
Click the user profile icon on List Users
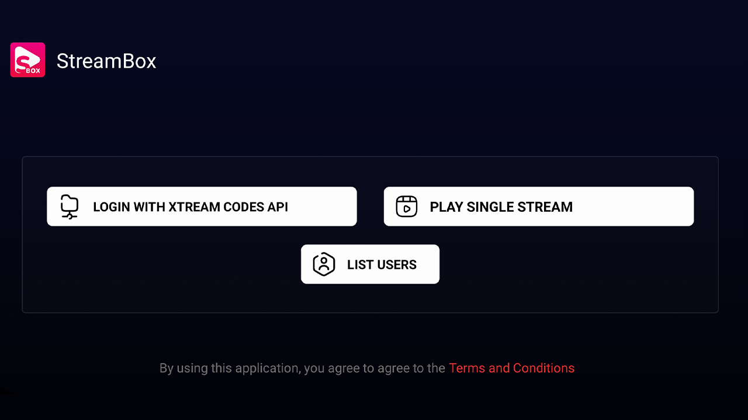pyautogui.click(x=323, y=264)
